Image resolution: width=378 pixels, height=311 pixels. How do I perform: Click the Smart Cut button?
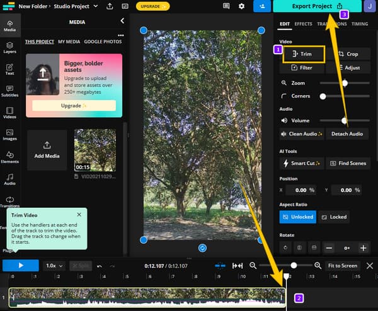302,163
